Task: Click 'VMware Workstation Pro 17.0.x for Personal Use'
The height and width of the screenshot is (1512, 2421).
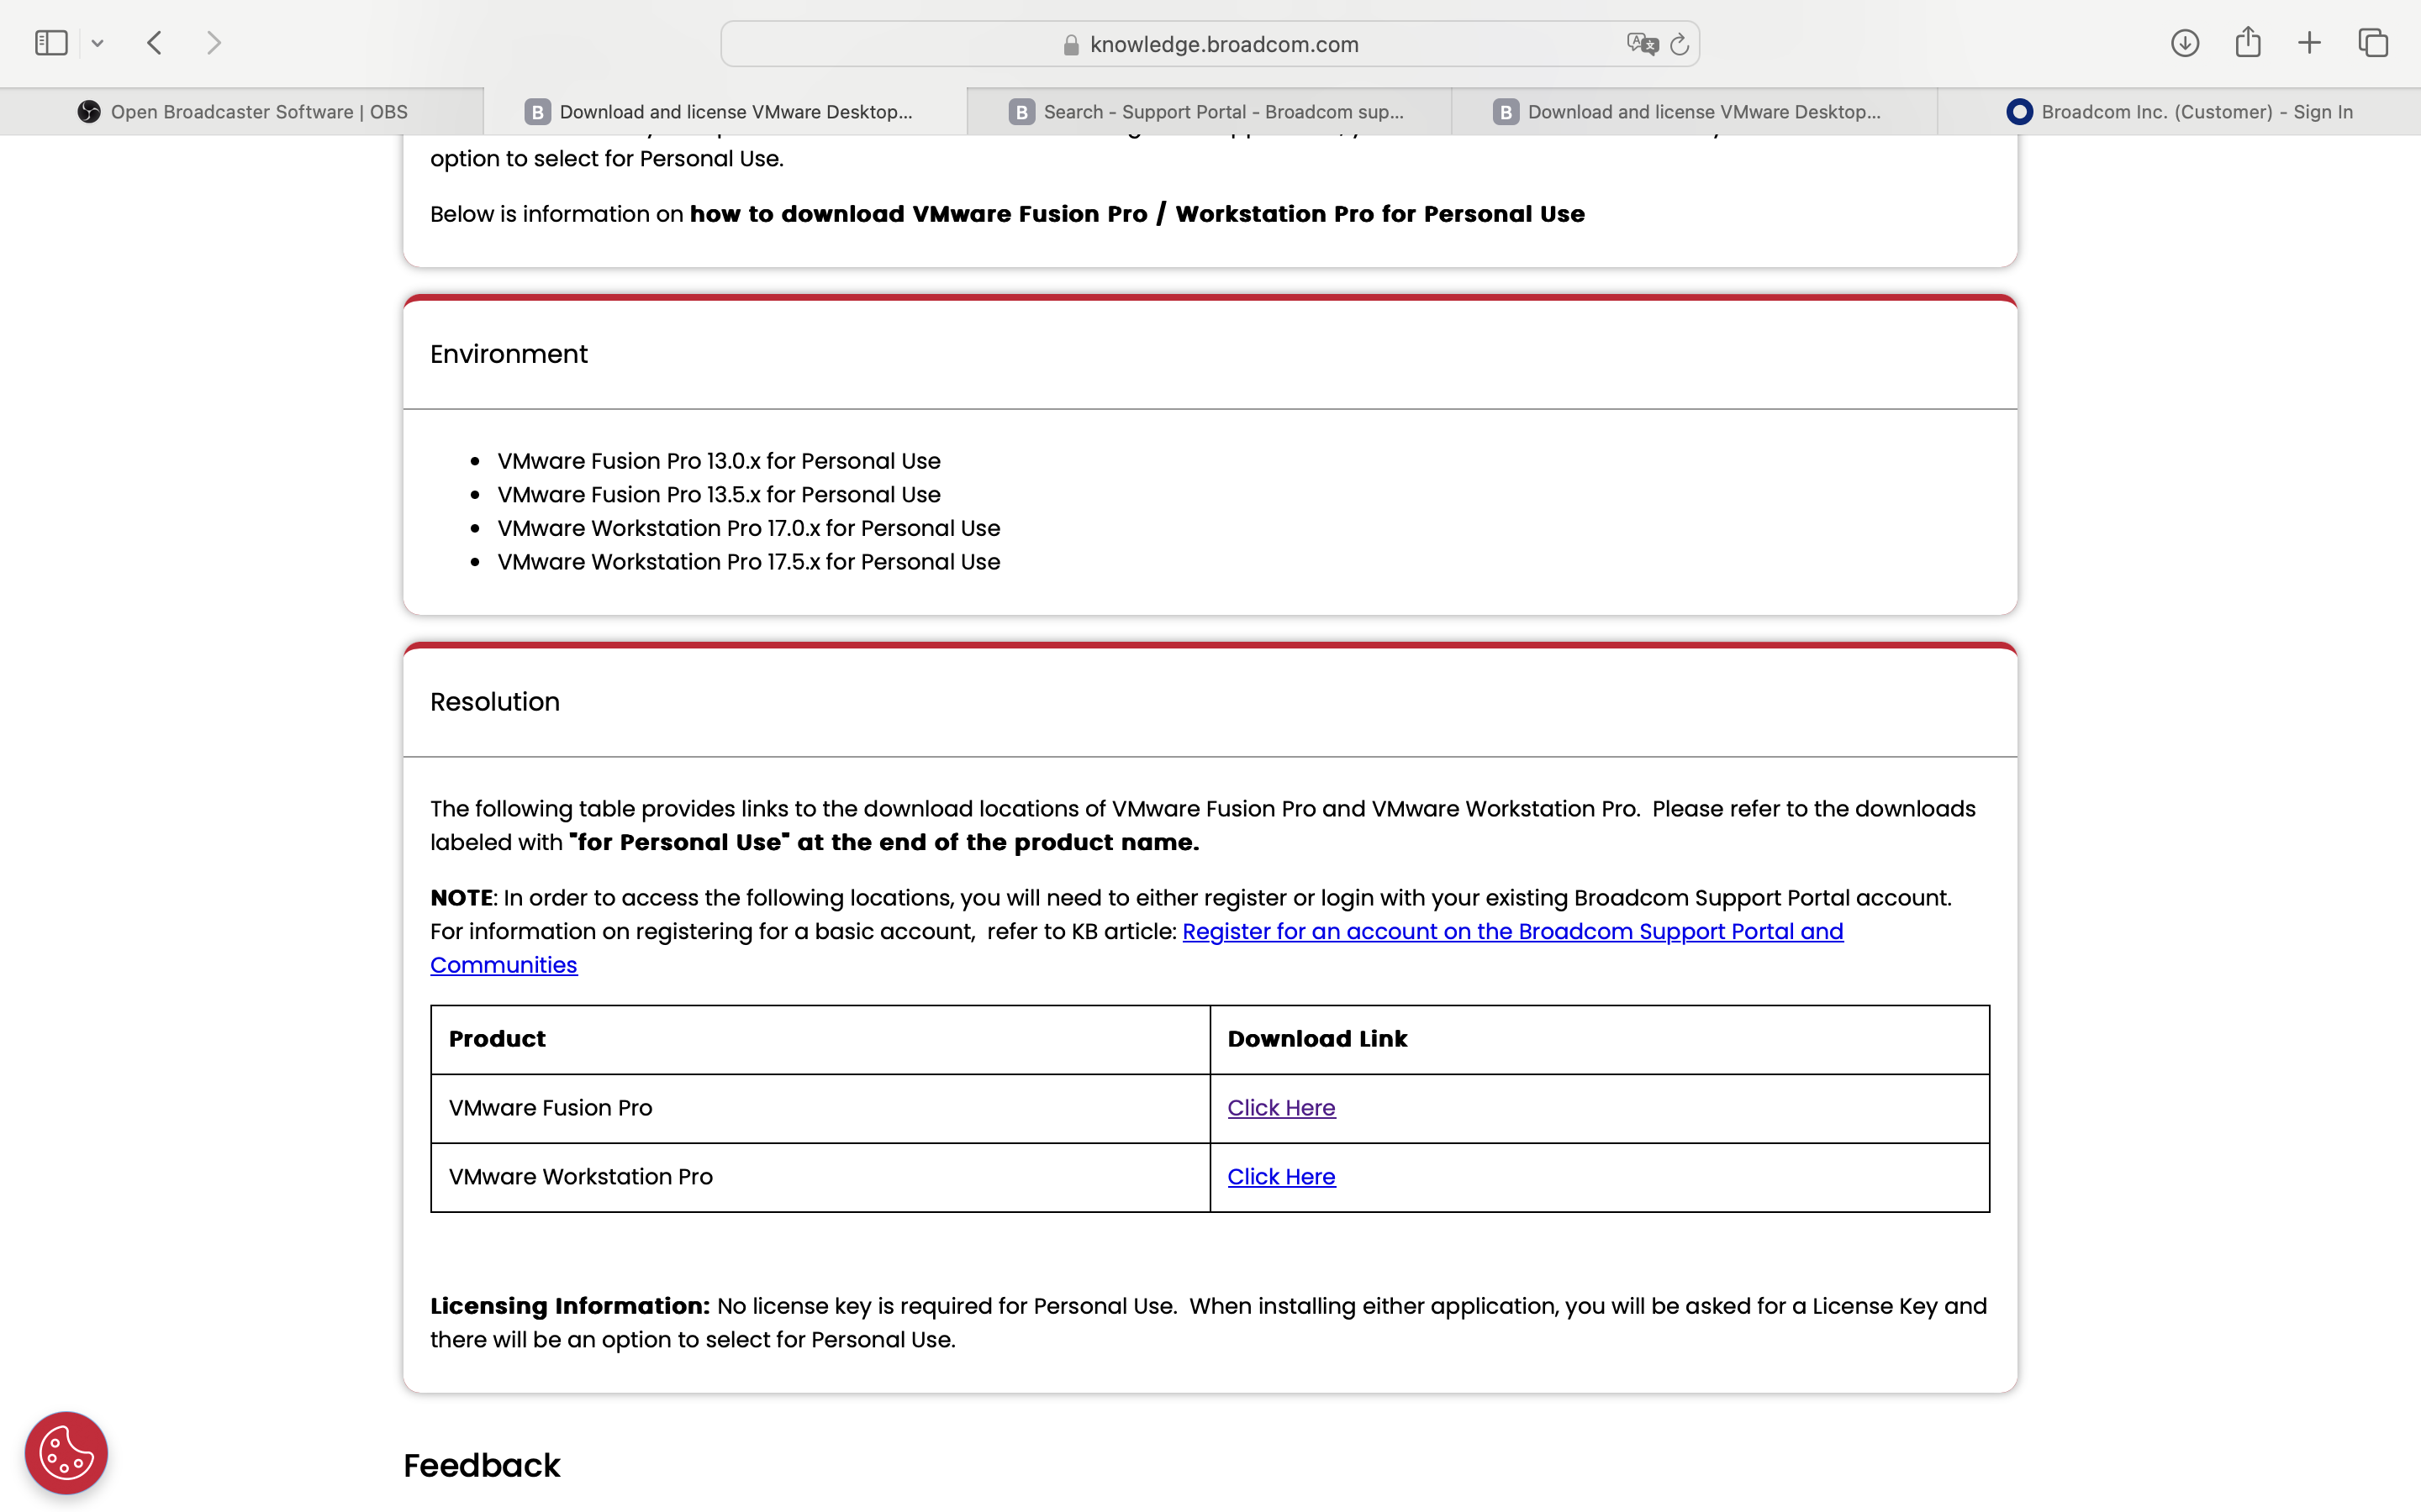Action: [x=749, y=528]
